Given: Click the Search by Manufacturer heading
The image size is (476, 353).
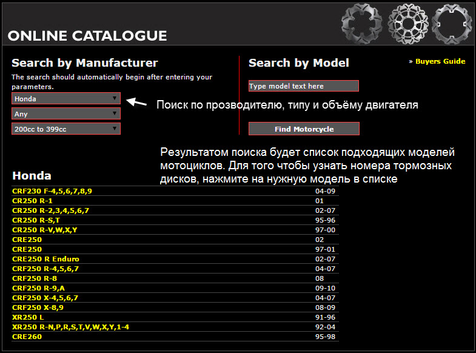Looking at the screenshot, I should pos(85,63).
